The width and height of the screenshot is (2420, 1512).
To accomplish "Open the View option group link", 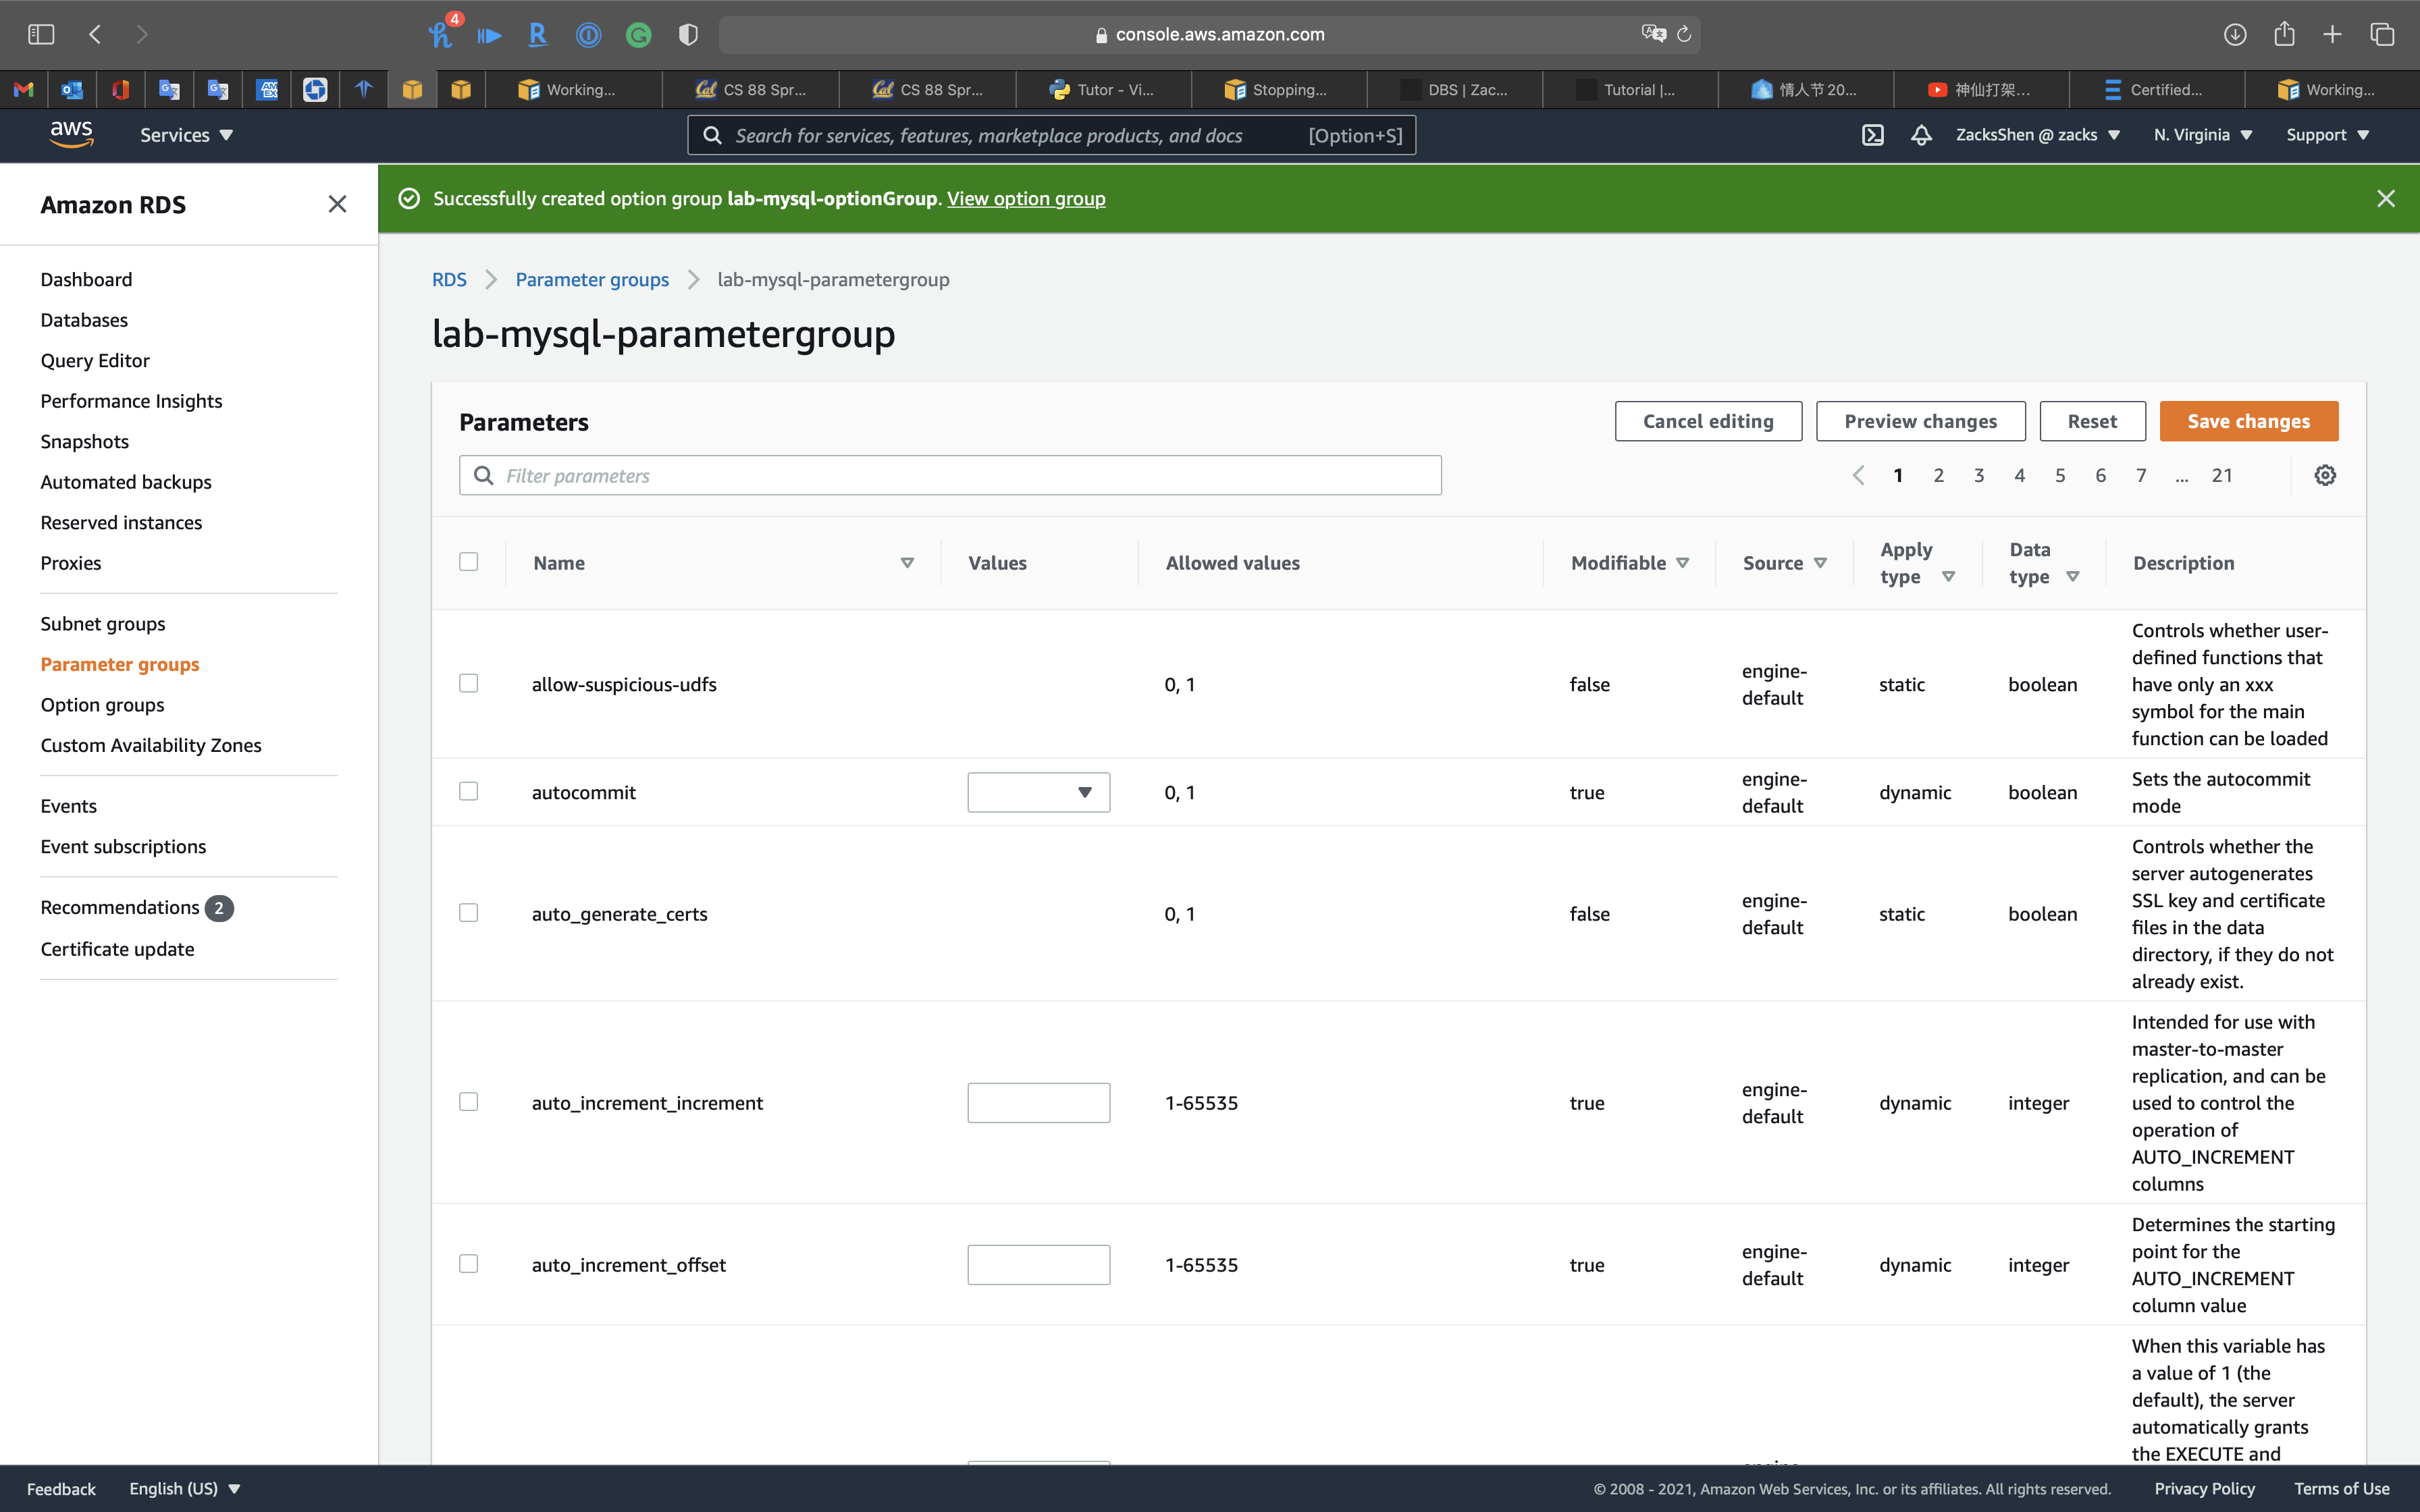I will coord(1026,198).
